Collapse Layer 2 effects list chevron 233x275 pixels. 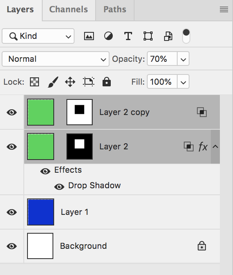click(215, 147)
